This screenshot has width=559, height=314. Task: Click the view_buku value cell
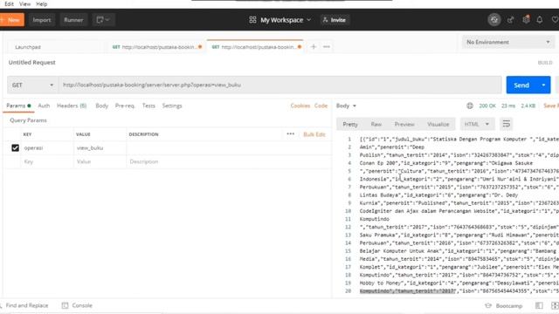(100, 147)
